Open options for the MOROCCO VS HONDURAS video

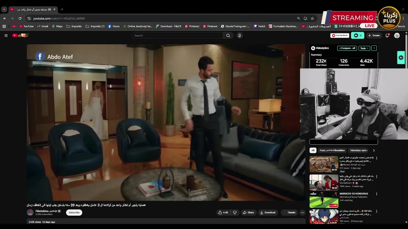click(x=376, y=194)
